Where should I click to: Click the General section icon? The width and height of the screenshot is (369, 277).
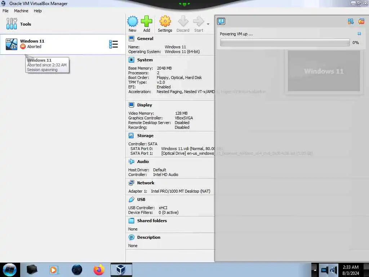click(x=131, y=38)
